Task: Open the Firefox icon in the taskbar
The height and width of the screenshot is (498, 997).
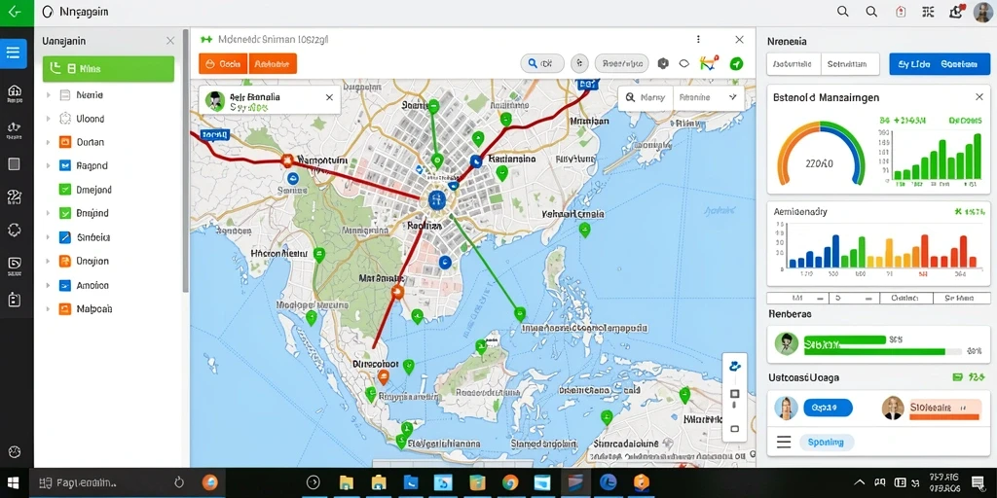Action: (210, 482)
